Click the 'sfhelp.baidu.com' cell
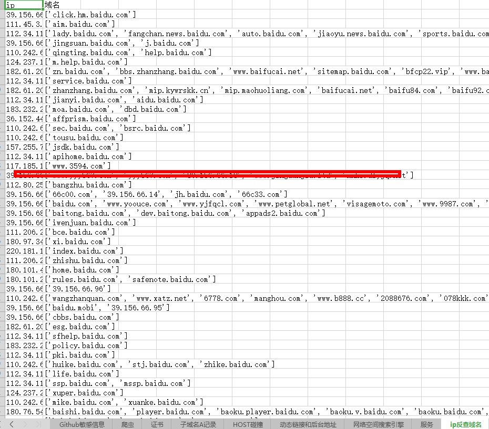This screenshot has height=429, width=489. point(86,336)
